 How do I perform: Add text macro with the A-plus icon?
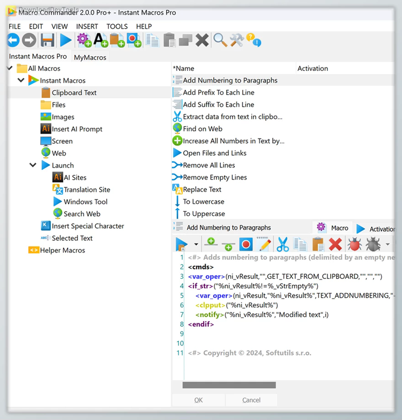click(101, 40)
